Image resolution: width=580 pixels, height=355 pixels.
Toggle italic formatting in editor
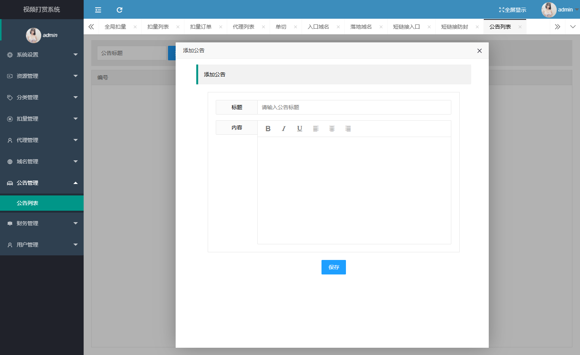coord(284,129)
